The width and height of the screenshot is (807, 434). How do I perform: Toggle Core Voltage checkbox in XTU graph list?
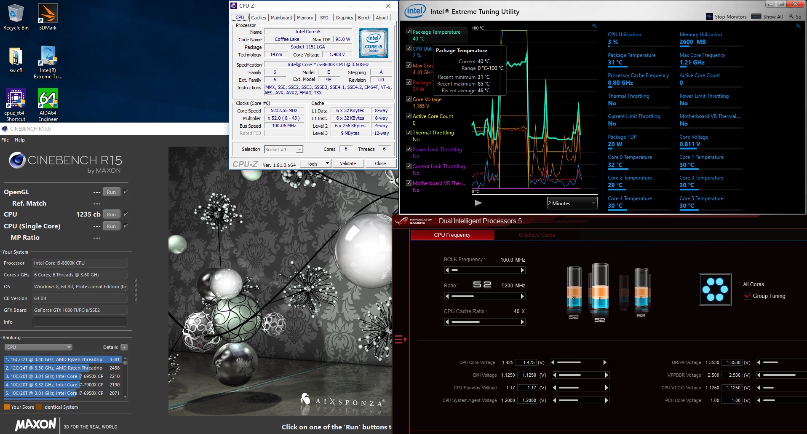pos(409,99)
